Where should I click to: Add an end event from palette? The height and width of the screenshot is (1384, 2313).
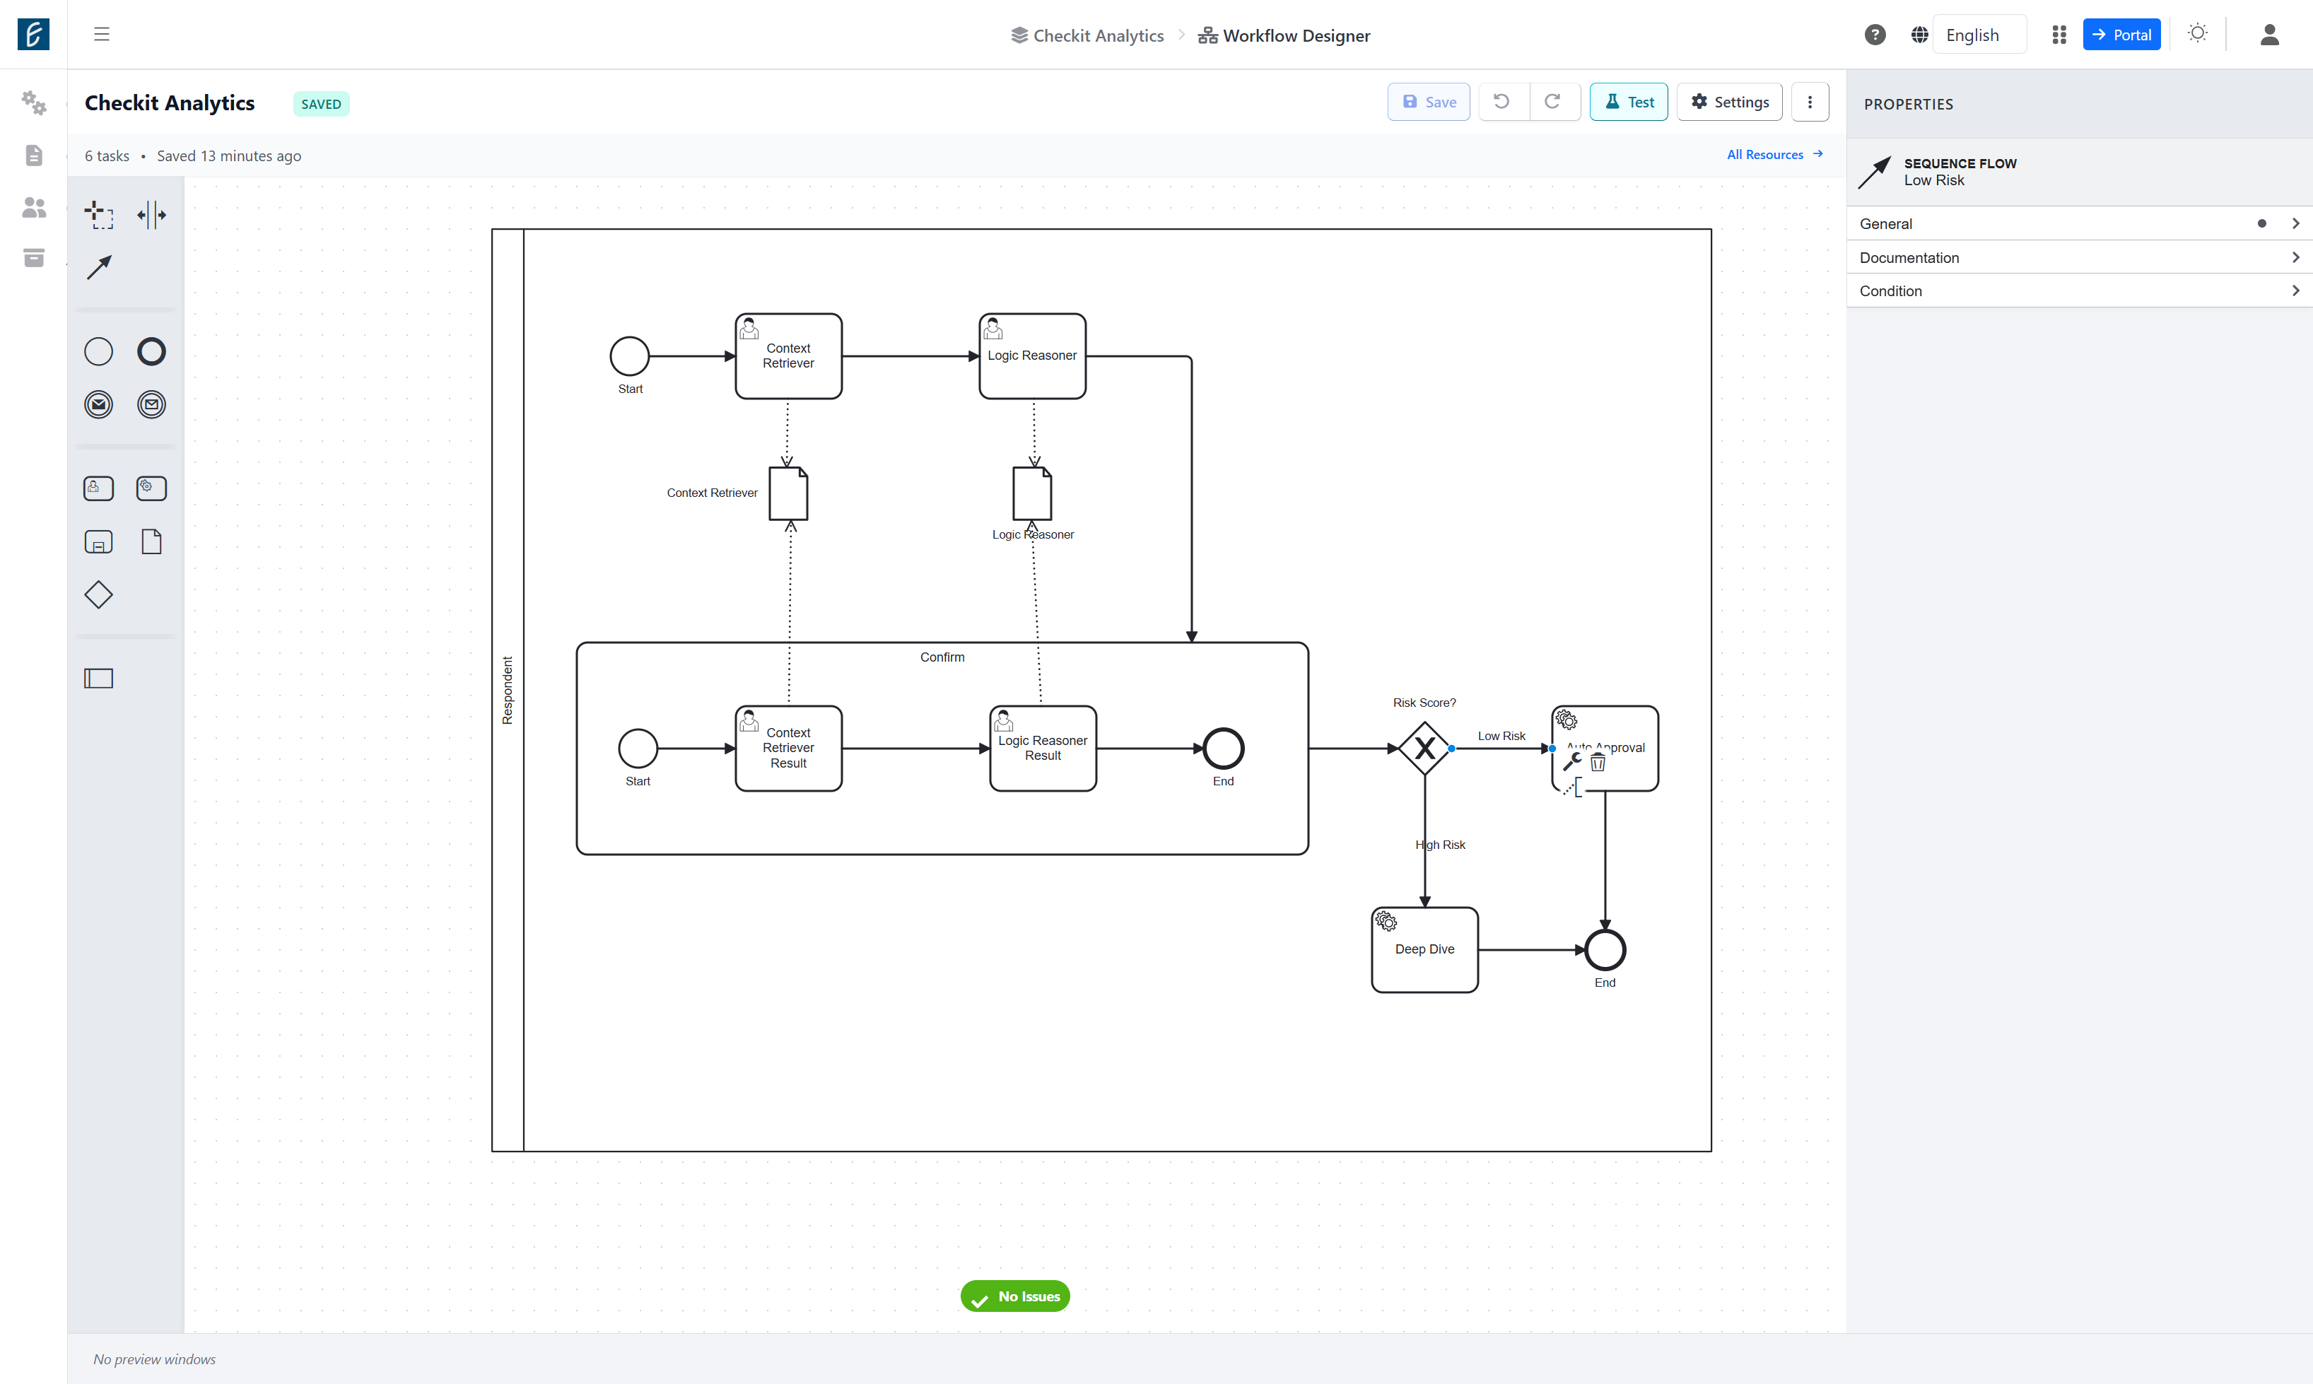(151, 351)
